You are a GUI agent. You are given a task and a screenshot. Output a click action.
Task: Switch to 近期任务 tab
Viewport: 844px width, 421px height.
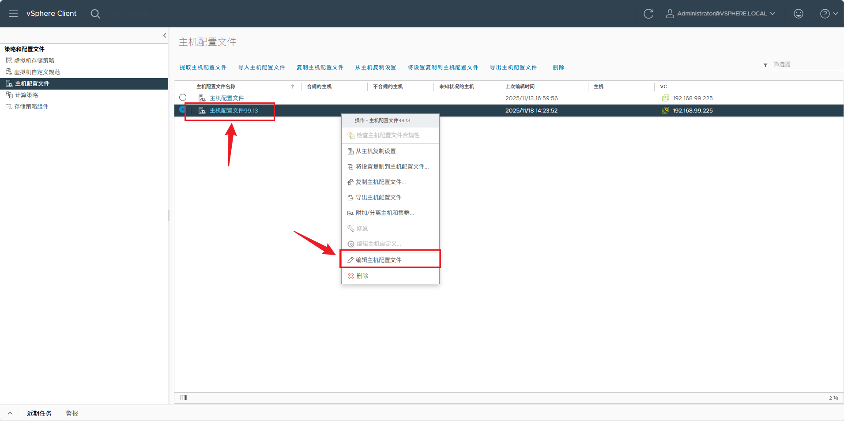coord(39,413)
